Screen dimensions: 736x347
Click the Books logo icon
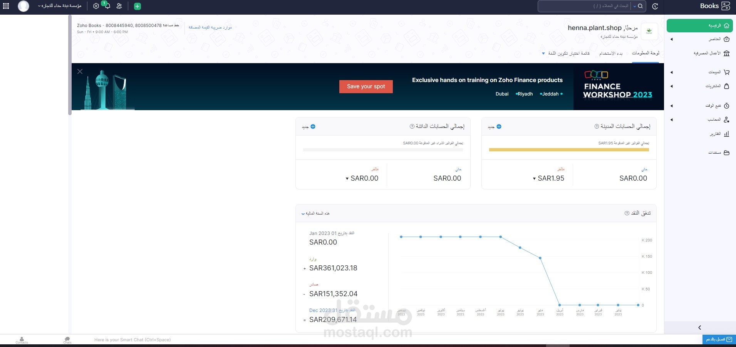pyautogui.click(x=726, y=6)
